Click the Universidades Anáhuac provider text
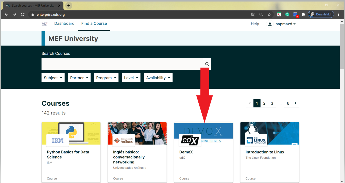The image size is (345, 183). 130,168
